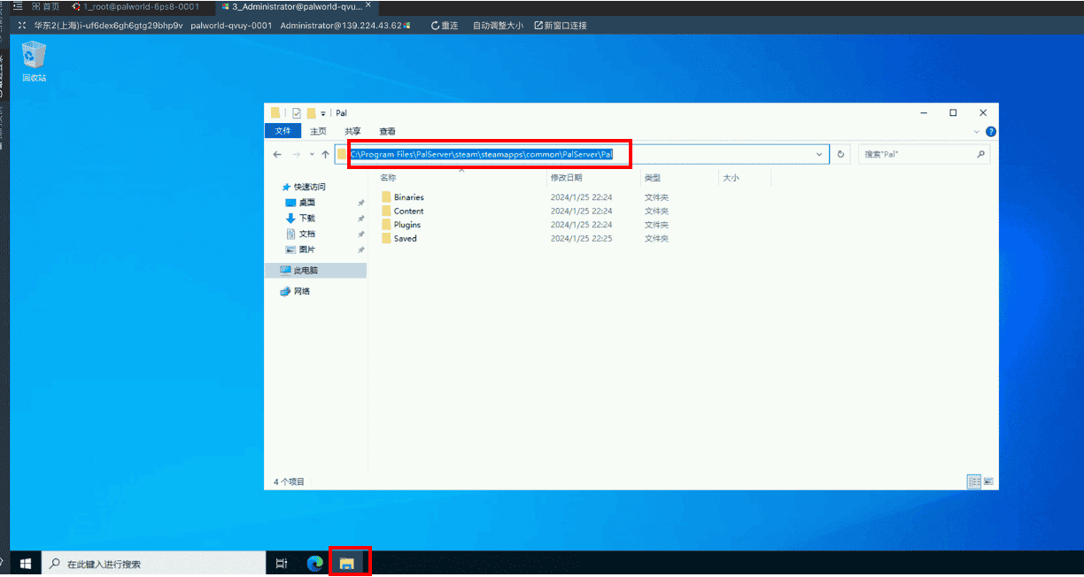Click the properties checkmark in title bar
This screenshot has width=1084, height=577.
[x=297, y=113]
